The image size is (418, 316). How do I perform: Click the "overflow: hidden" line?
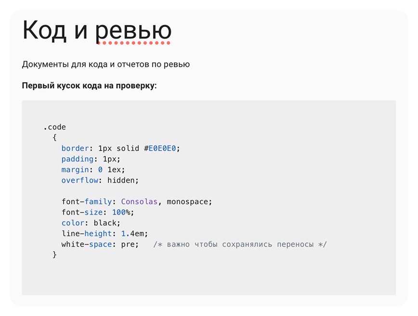click(100, 180)
